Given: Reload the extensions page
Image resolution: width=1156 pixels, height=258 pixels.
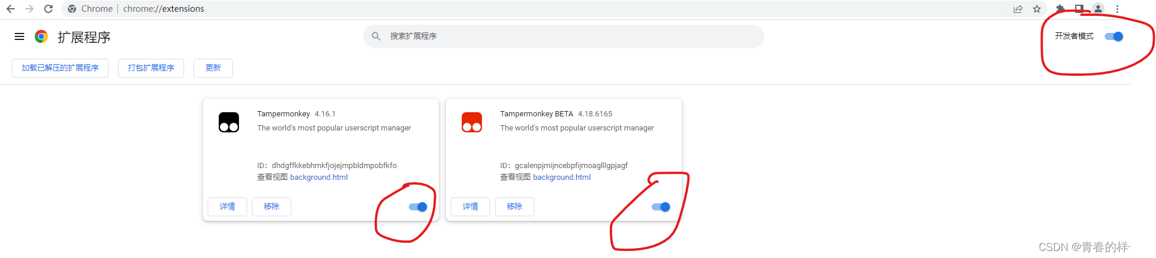Looking at the screenshot, I should 48,9.
